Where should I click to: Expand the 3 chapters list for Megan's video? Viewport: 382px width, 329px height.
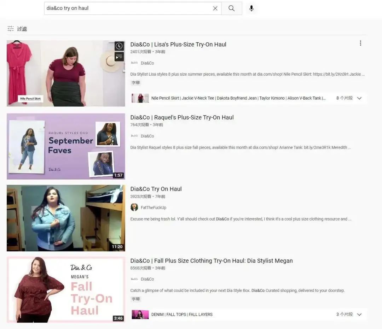[x=359, y=315]
